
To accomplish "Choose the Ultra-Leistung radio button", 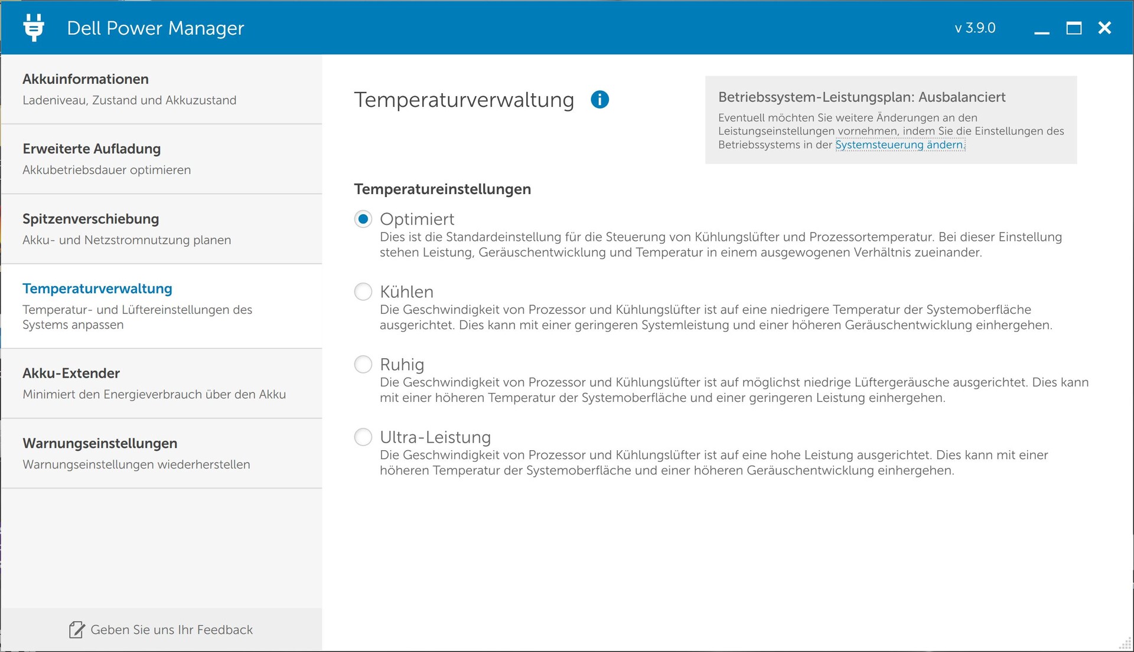I will pyautogui.click(x=363, y=437).
